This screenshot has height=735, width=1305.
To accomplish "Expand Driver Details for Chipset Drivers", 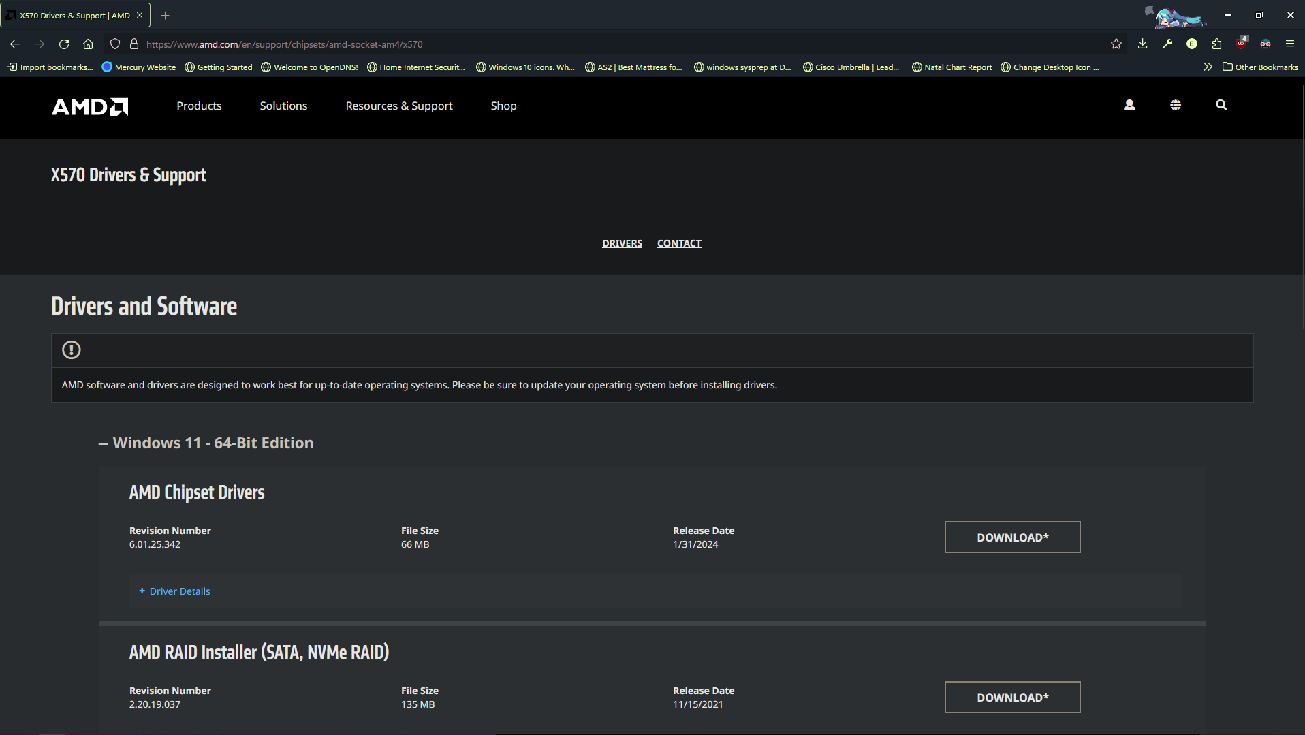I will [x=174, y=591].
